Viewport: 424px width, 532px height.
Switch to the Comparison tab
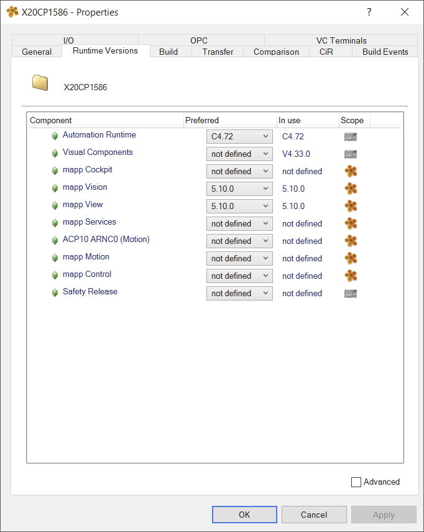click(x=276, y=52)
